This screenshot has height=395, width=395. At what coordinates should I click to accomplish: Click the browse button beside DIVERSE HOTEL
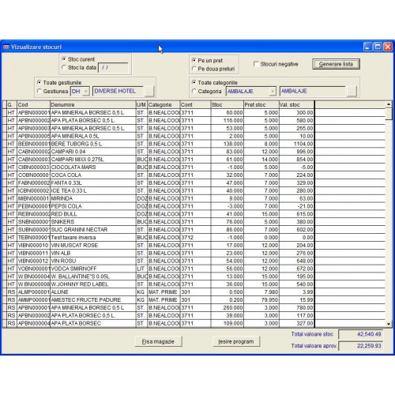click(149, 92)
